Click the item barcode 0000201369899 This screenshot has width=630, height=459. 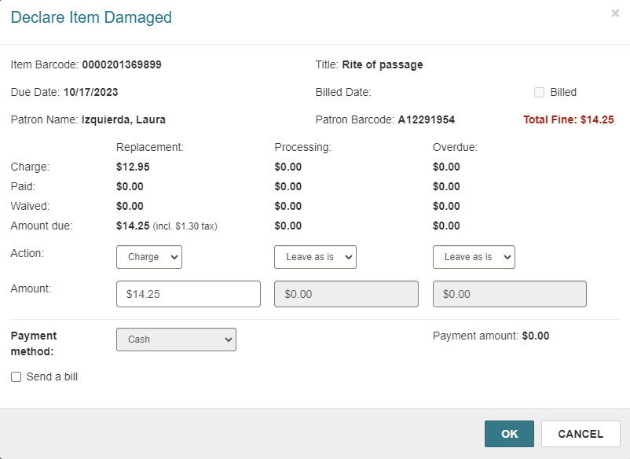point(122,64)
